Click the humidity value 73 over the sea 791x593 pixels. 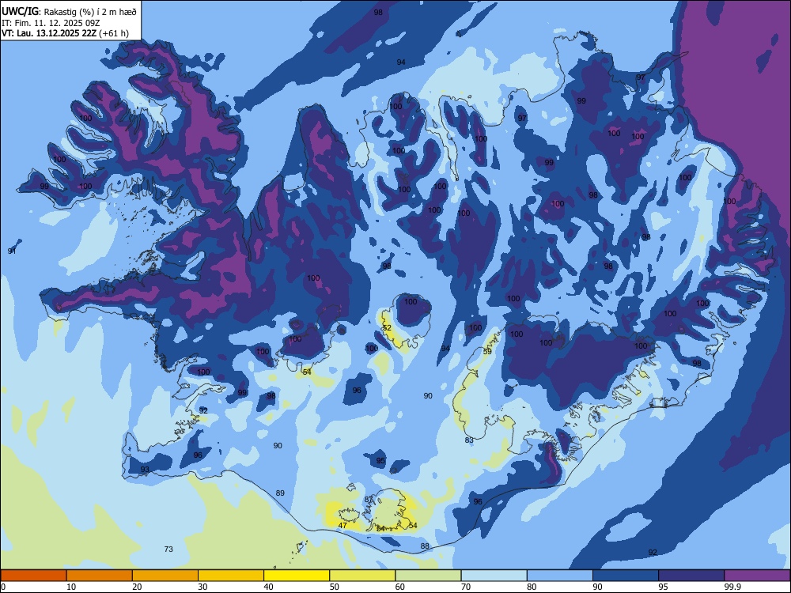tap(168, 549)
